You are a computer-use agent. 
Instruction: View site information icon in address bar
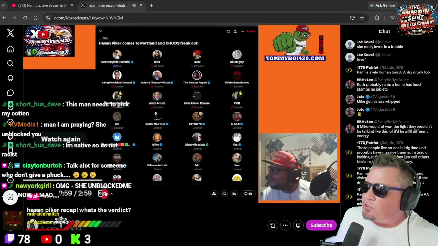48,18
